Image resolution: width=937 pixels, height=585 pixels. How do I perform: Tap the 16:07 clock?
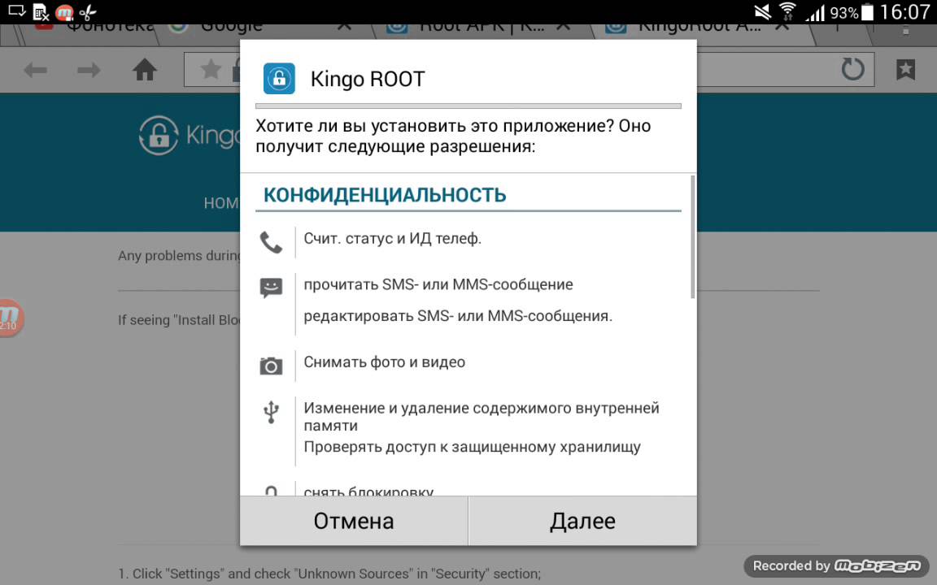click(x=905, y=12)
